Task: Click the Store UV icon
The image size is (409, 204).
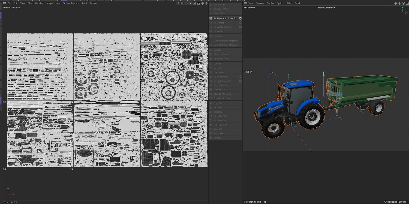Action: [211, 129]
